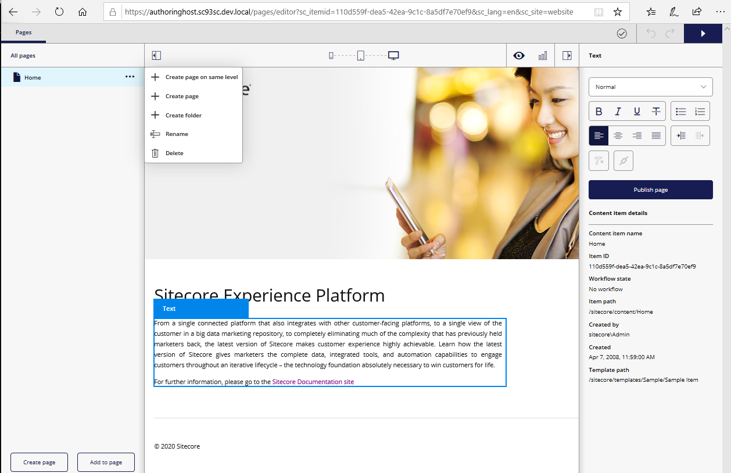Image resolution: width=731 pixels, height=473 pixels.
Task: Open the Normal paragraph style dropdown
Action: (650, 87)
